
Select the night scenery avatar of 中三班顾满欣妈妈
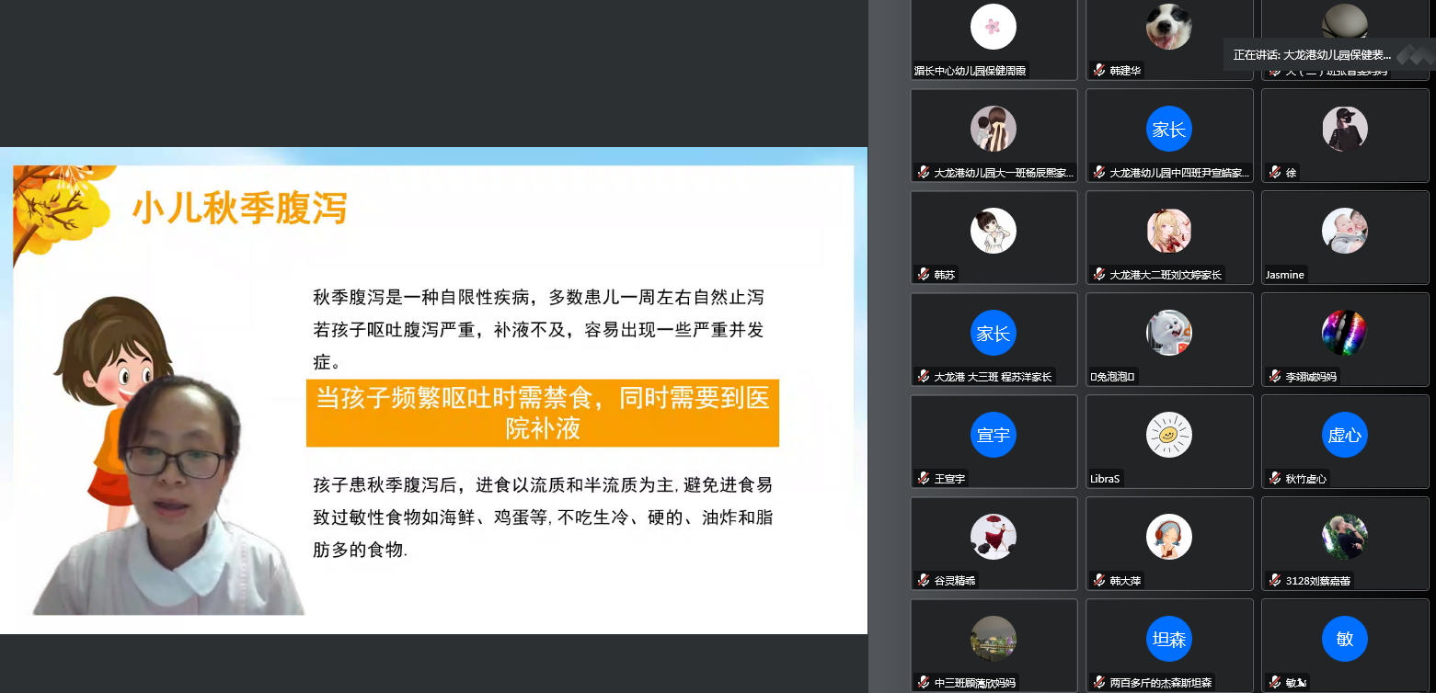click(994, 639)
